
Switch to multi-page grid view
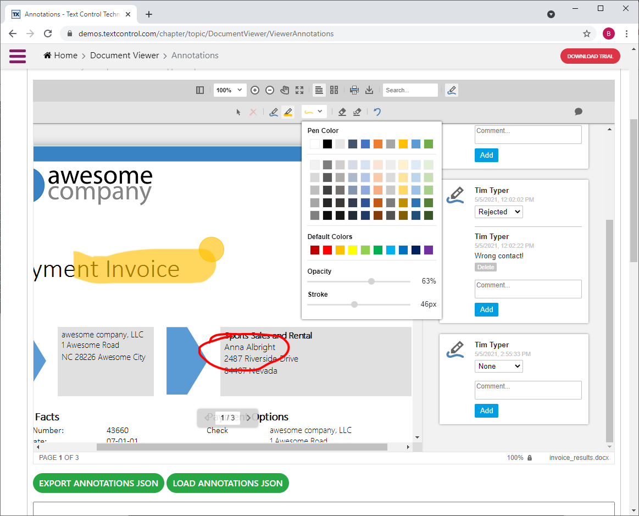334,90
